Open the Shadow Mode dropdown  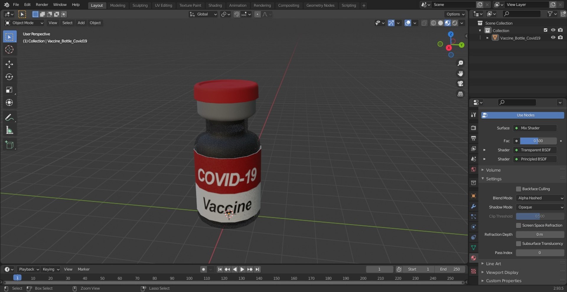(540, 207)
